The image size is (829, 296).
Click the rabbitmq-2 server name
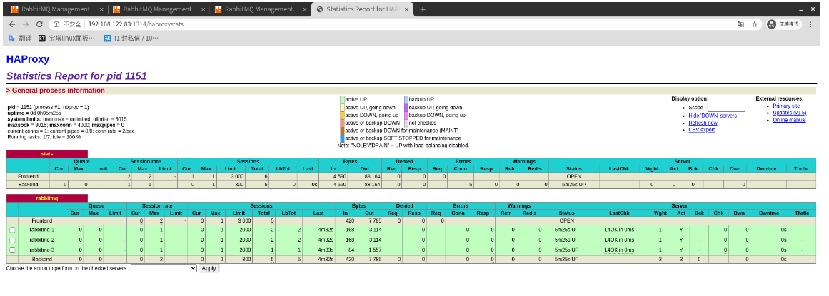click(x=41, y=240)
